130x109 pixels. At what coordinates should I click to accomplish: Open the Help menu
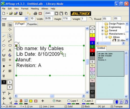(x=53, y=9)
